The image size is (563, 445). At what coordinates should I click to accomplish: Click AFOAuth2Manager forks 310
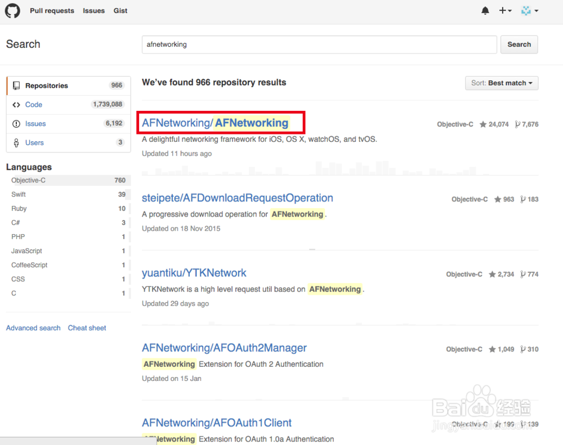pyautogui.click(x=530, y=349)
